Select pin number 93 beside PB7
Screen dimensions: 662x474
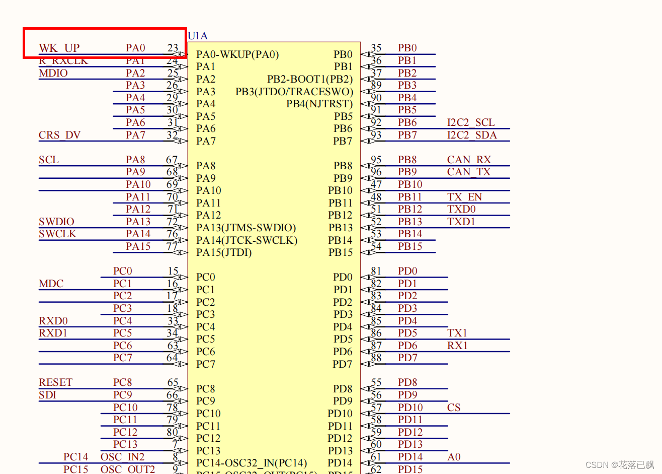(x=376, y=135)
